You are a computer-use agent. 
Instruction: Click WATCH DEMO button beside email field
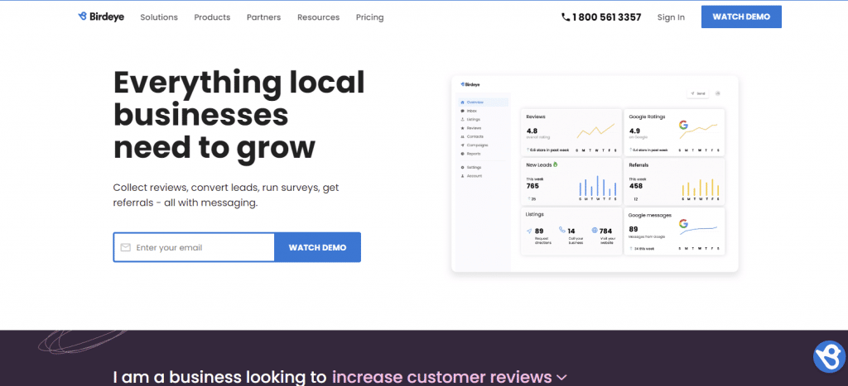click(x=317, y=247)
